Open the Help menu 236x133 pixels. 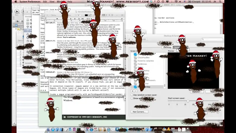[70, 2]
